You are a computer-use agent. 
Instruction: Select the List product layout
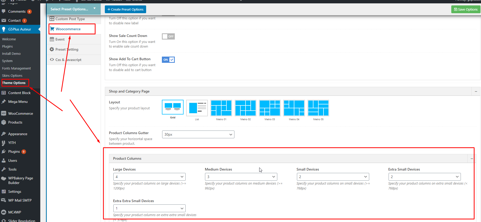click(197, 108)
